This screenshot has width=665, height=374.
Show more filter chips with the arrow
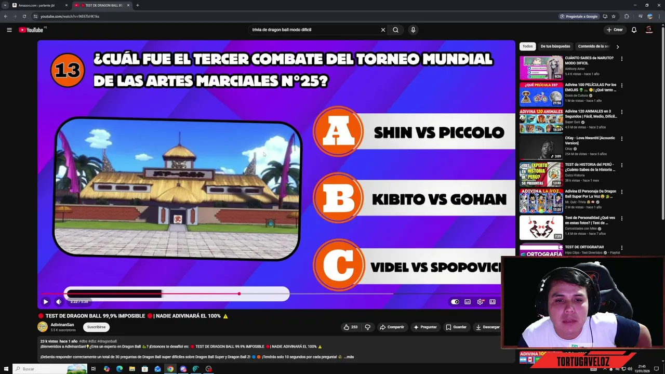click(617, 47)
